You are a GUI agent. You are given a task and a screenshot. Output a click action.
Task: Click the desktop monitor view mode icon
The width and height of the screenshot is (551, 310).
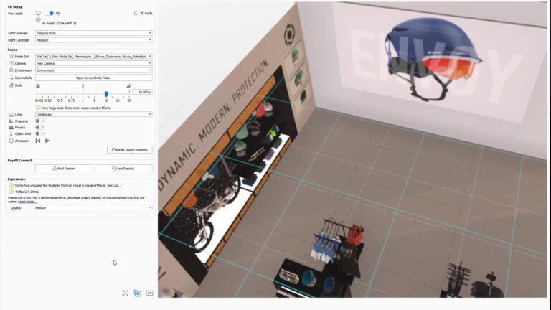point(38,13)
